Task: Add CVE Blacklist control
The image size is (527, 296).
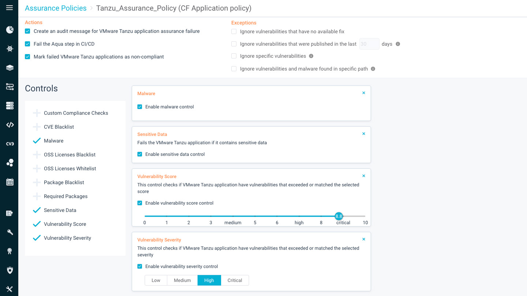Action: tap(37, 127)
